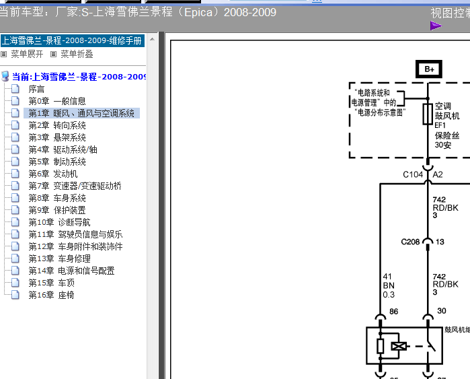Open 第11章 驾驶员信息与娱乐
The width and height of the screenshot is (470, 379).
point(75,234)
